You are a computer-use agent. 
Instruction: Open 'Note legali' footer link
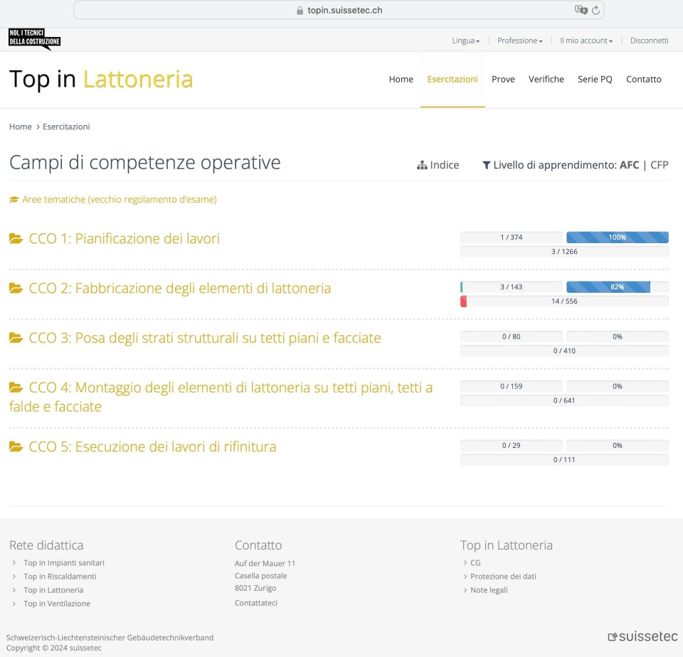point(489,590)
